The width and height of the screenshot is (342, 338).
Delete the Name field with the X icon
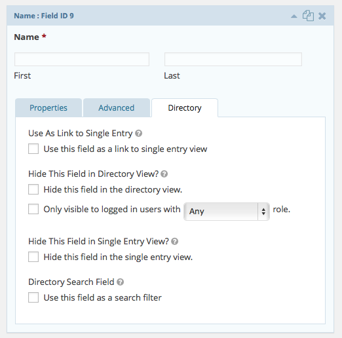322,16
